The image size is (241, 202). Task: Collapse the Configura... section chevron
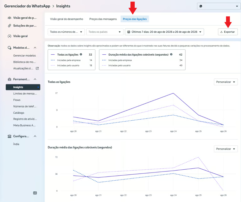(x=35, y=136)
